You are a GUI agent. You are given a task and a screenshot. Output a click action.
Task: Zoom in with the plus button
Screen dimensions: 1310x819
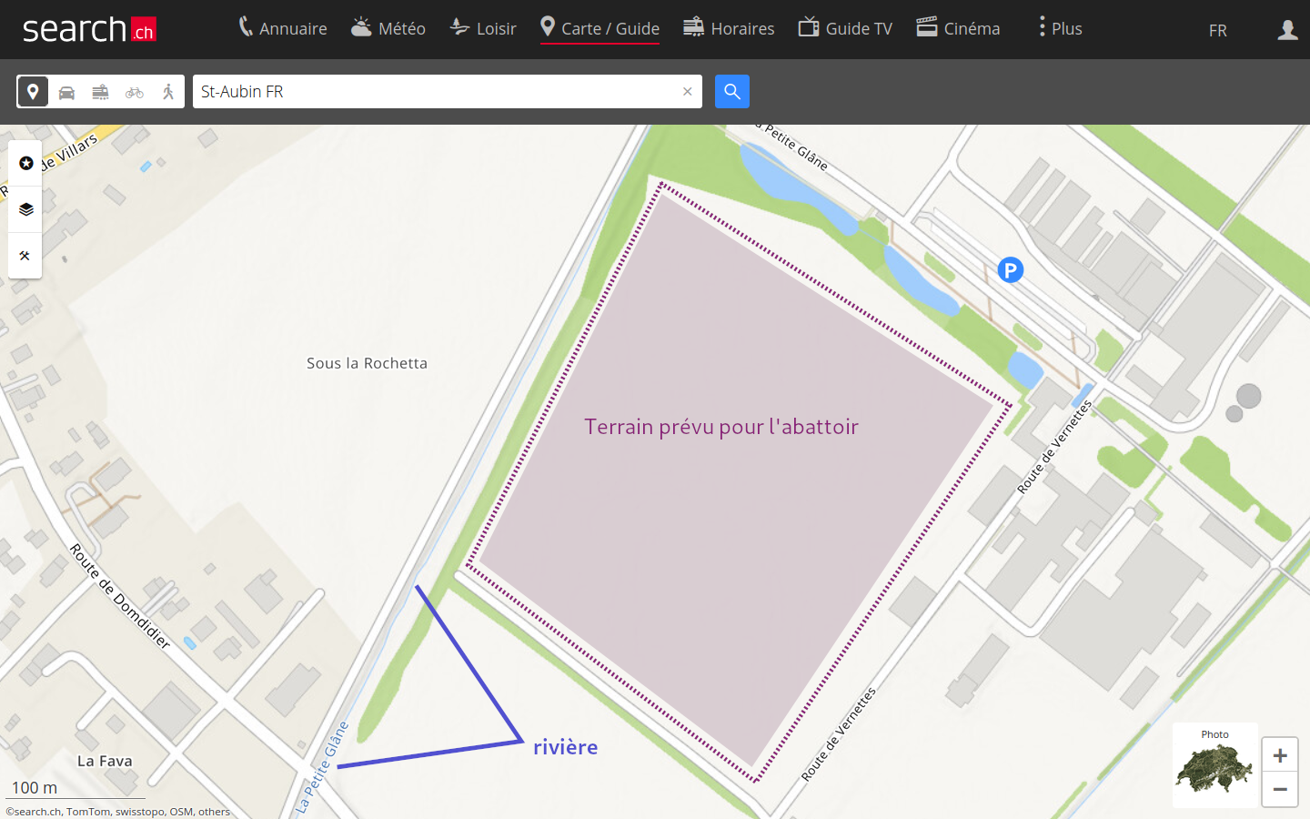click(x=1279, y=755)
